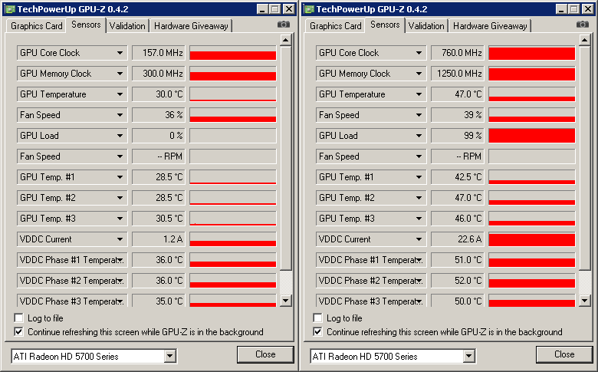598x372 pixels.
Task: Switch to Validation tab in left window
Action: (127, 26)
